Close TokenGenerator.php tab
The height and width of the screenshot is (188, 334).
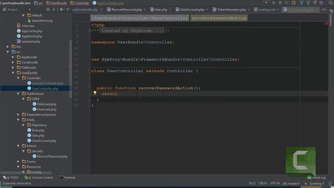point(248,10)
